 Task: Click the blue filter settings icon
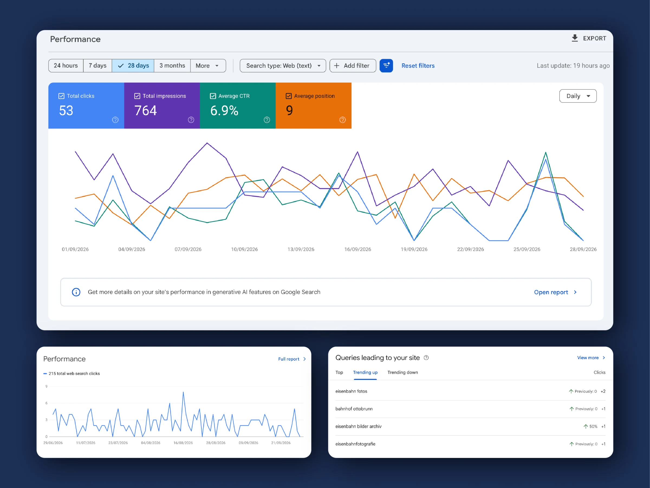point(386,66)
